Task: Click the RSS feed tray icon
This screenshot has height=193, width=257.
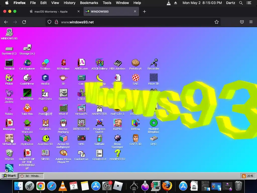Action: [244, 176]
